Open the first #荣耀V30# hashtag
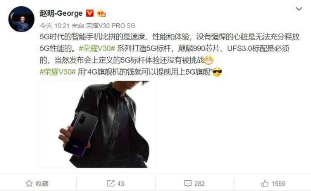Screen dimensions: 311x191 [x=97, y=48]
